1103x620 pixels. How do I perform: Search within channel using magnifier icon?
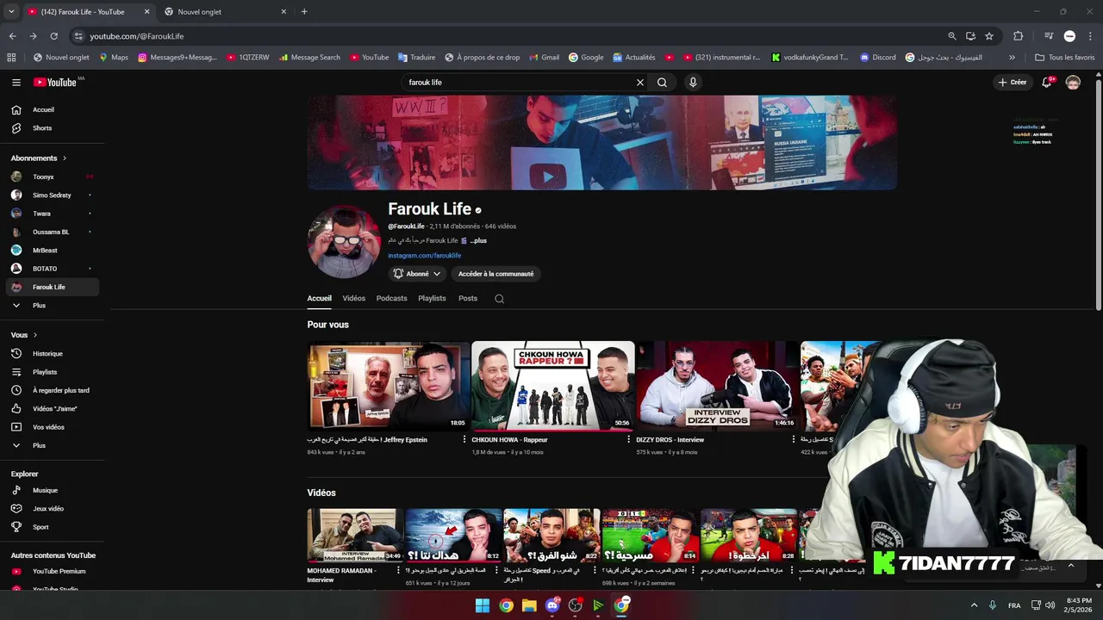point(499,299)
